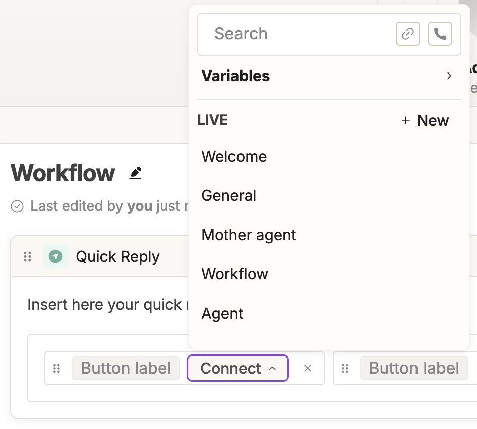The image size is (477, 429).
Task: Click the pencil icon beside the Workflow title
Action: 135,173
